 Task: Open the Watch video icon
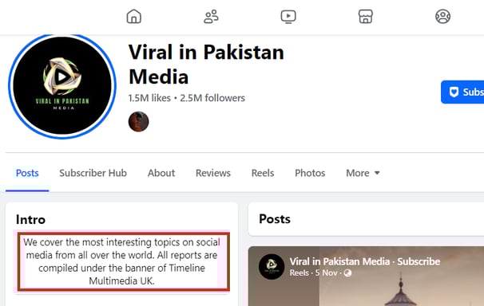tap(288, 17)
